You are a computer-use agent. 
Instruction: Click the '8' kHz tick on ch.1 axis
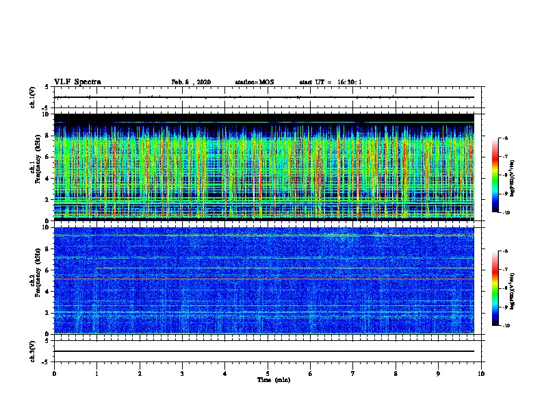point(48,136)
